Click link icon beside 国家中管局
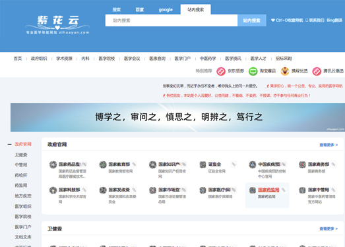Screen dimensions: 345x247 tap(333, 190)
